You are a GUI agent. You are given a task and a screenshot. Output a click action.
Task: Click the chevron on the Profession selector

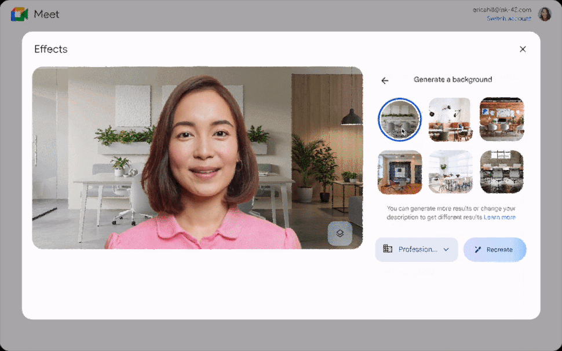[446, 249]
